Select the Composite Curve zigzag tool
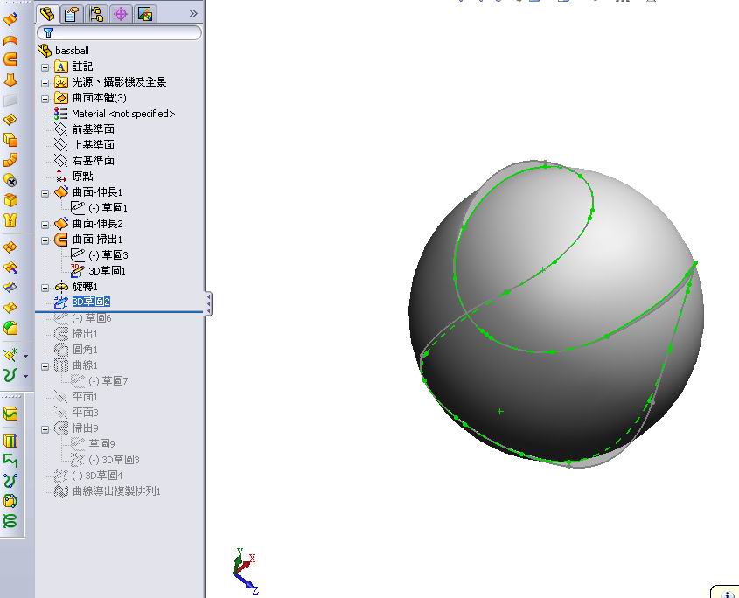The height and width of the screenshot is (598, 739). 10,461
